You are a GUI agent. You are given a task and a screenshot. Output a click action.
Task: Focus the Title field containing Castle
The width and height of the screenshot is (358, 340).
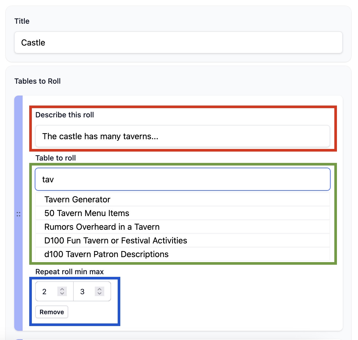178,43
